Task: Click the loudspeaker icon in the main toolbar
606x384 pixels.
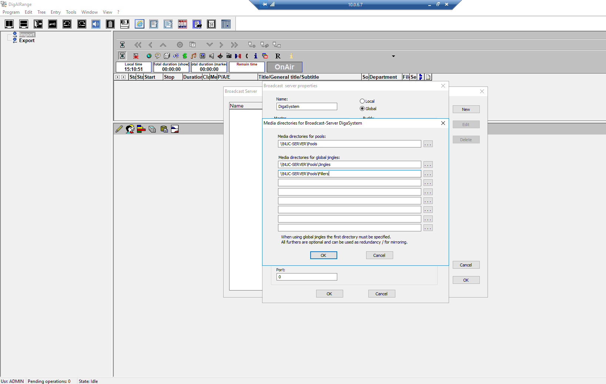Action: pos(96,24)
